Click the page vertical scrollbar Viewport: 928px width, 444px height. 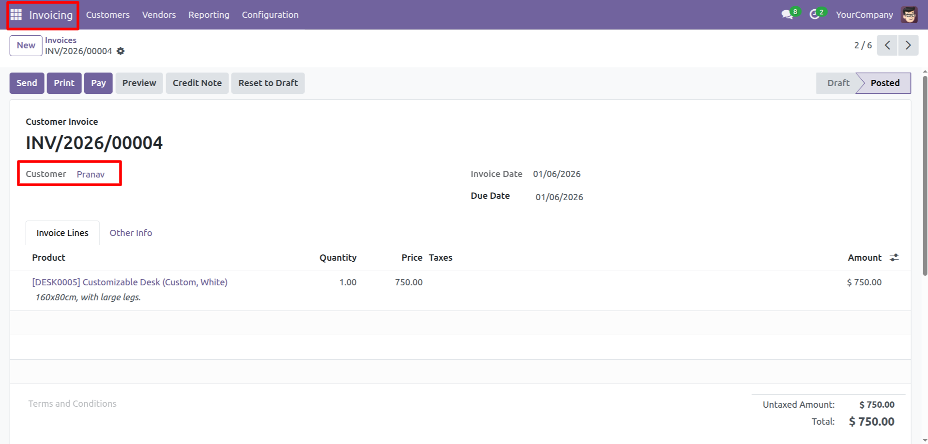(x=925, y=174)
